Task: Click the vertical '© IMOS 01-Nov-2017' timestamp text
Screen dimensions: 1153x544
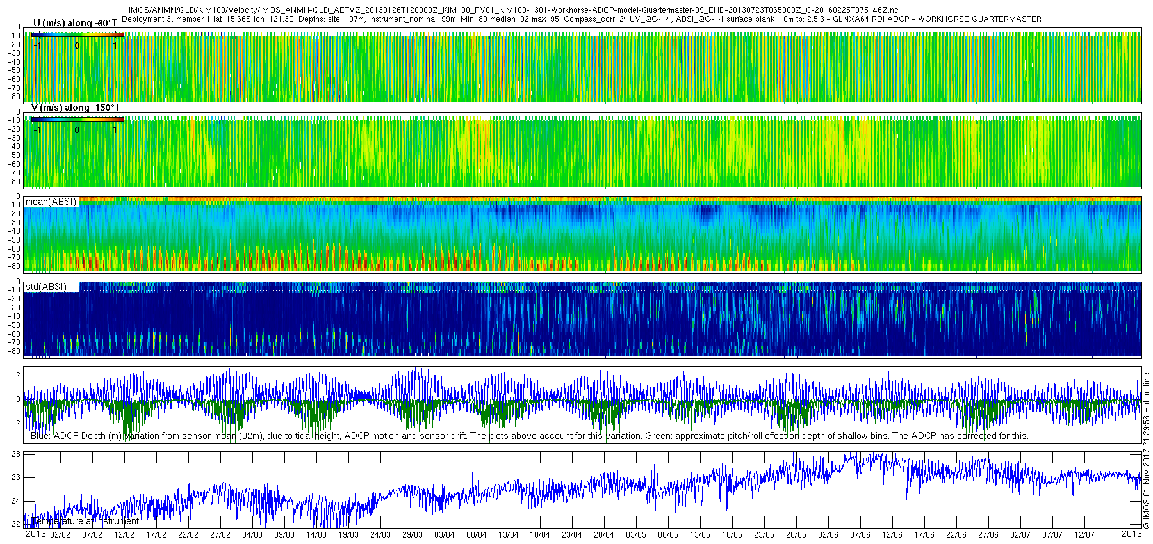Action: (x=1147, y=451)
